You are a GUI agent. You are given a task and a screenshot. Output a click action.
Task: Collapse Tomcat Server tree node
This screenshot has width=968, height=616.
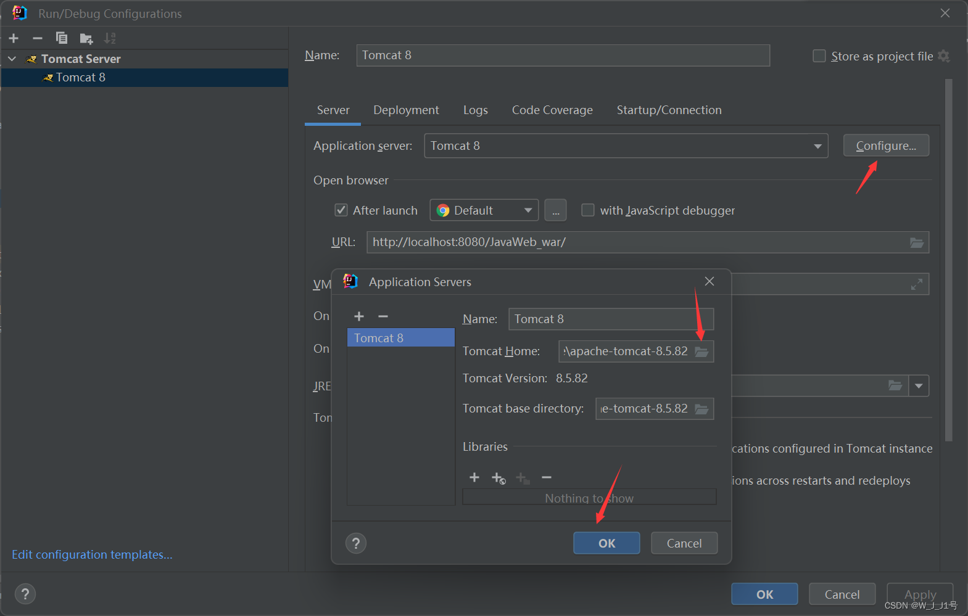[x=12, y=59]
